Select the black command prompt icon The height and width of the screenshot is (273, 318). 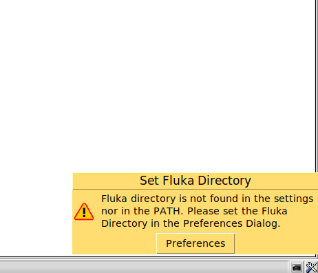[297, 267]
